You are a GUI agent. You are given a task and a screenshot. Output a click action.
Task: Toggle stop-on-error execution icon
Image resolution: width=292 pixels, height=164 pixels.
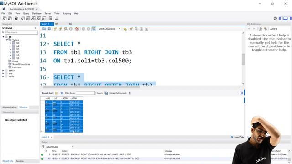pos(77,29)
